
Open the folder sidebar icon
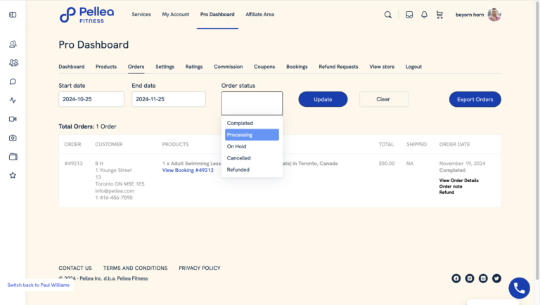click(x=13, y=157)
